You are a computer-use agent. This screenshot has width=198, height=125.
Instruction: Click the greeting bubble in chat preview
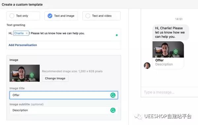click(171, 32)
